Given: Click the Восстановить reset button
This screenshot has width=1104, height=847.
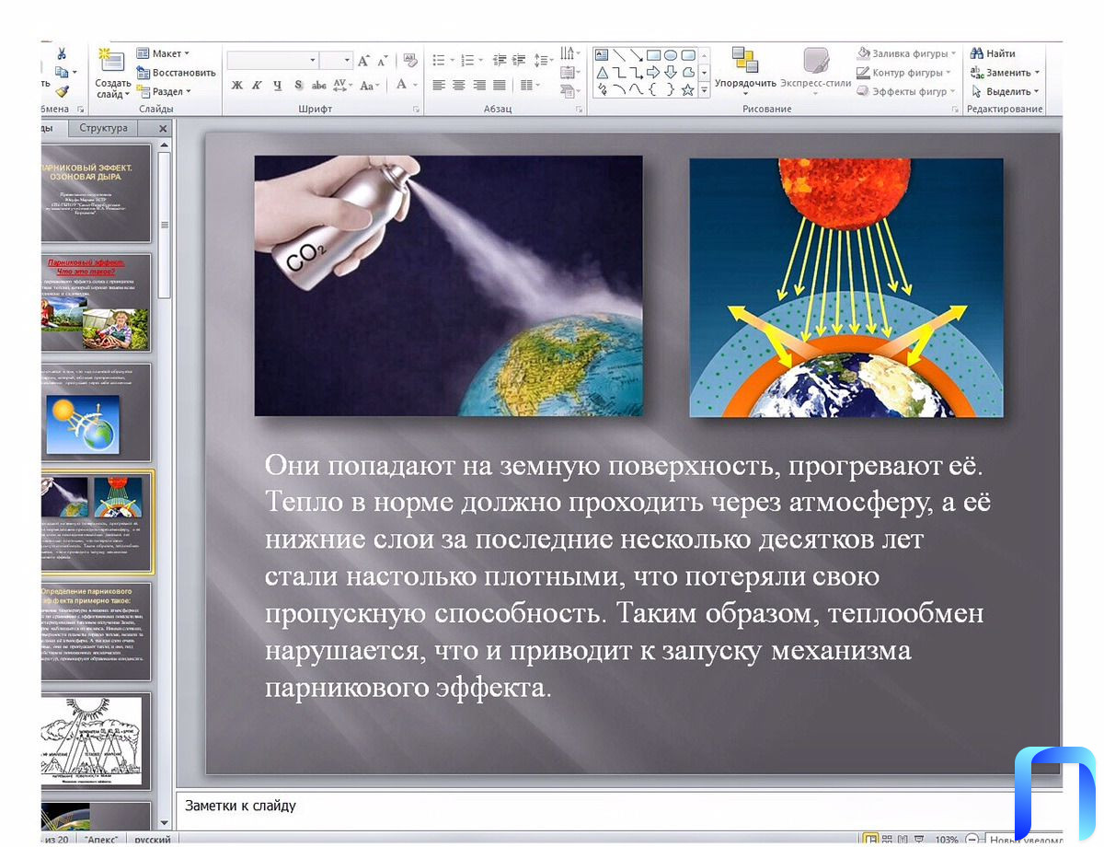Looking at the screenshot, I should (x=176, y=72).
